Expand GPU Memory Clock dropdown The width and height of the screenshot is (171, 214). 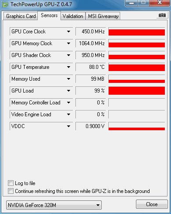click(68, 43)
